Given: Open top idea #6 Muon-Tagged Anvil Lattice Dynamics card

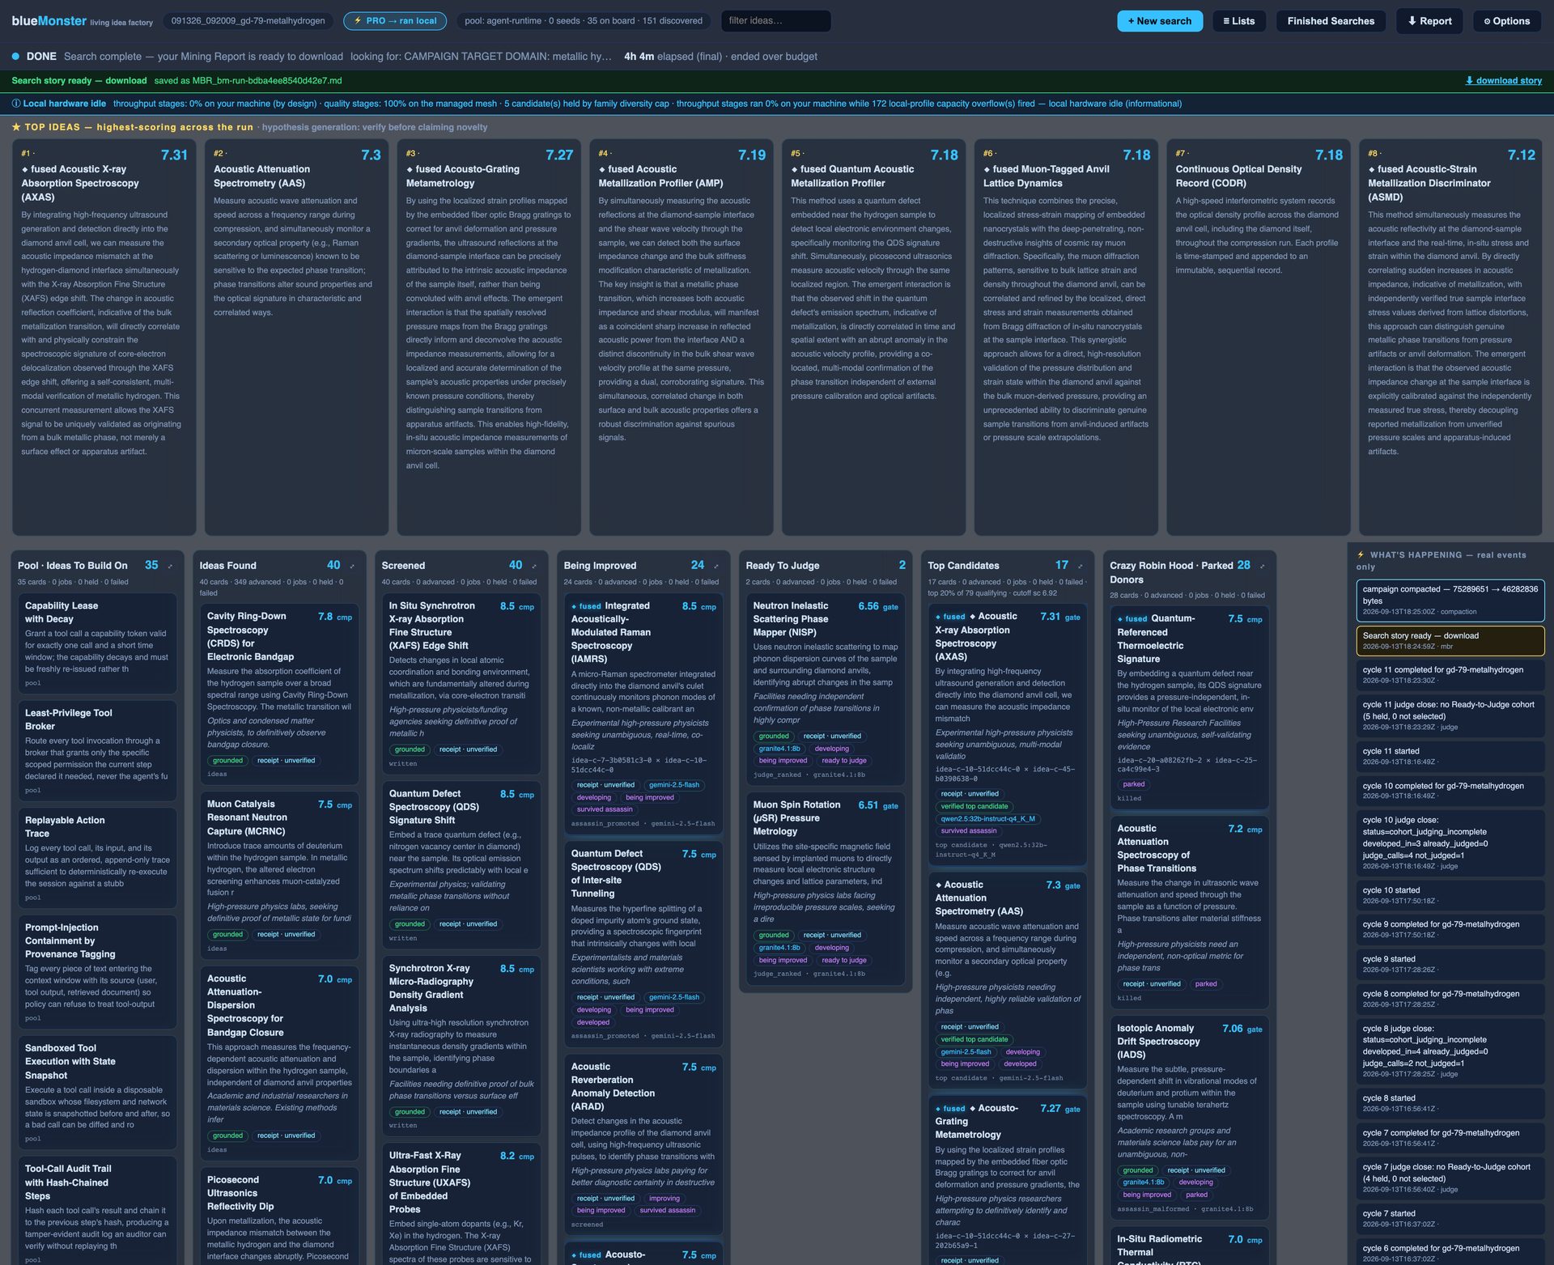Looking at the screenshot, I should tap(1066, 337).
